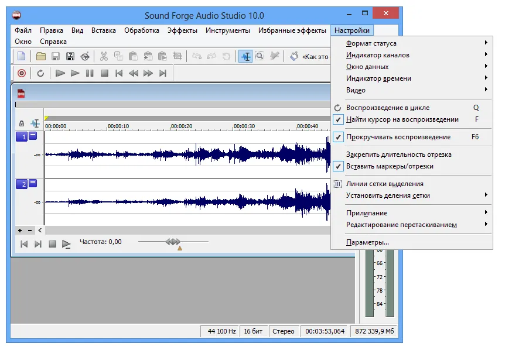Open the Правка menu
This screenshot has width=512, height=347.
click(52, 30)
